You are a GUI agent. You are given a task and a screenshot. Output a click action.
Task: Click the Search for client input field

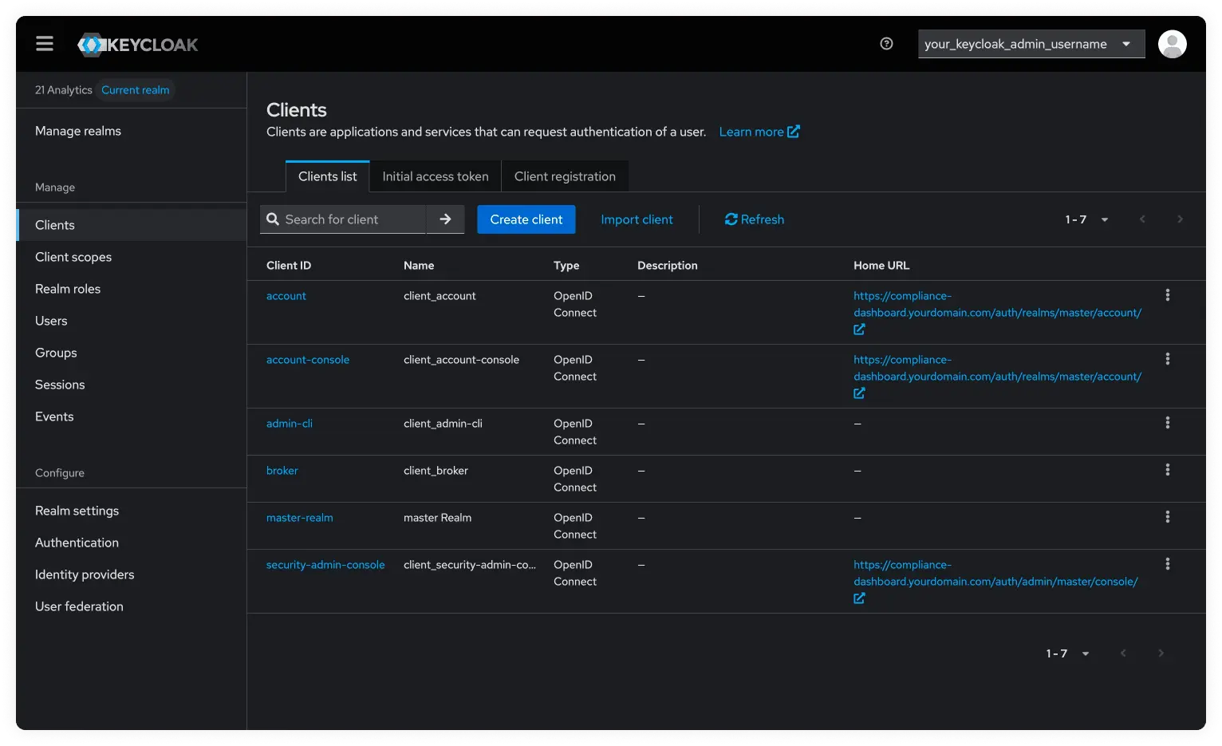343,219
